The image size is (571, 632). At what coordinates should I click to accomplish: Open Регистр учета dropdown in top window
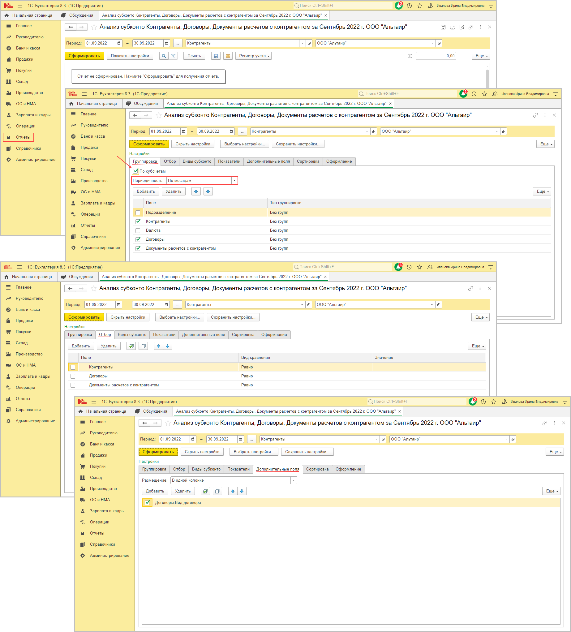click(254, 56)
